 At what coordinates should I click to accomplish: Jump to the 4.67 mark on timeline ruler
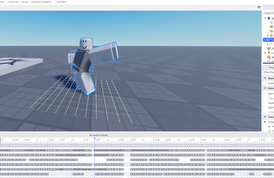coord(168,140)
